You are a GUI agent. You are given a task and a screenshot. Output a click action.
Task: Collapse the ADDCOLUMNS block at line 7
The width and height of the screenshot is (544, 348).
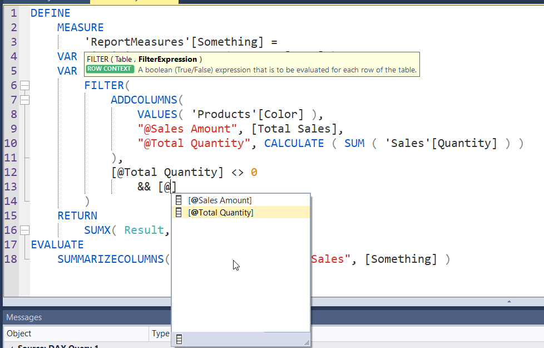(24, 100)
